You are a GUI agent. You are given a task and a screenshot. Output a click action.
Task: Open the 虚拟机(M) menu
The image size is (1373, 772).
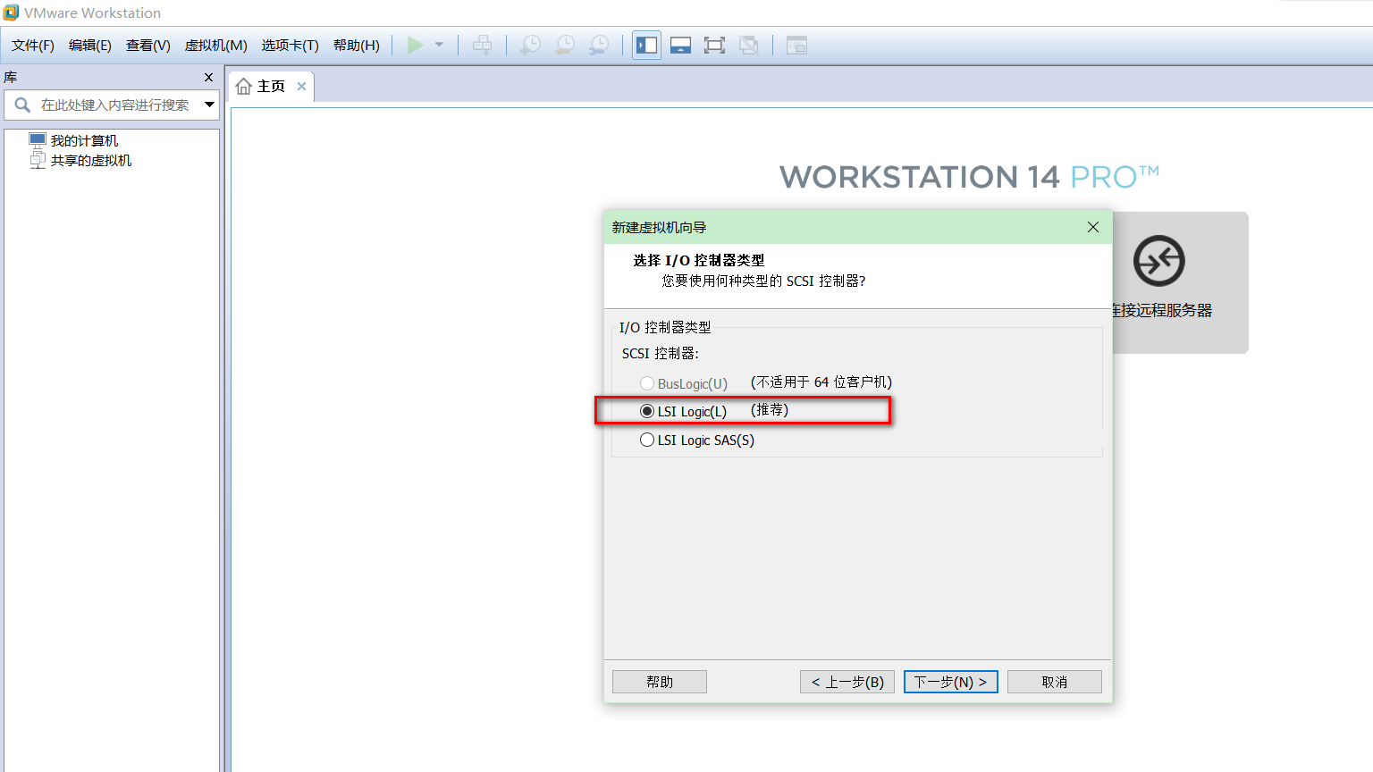[x=215, y=45]
